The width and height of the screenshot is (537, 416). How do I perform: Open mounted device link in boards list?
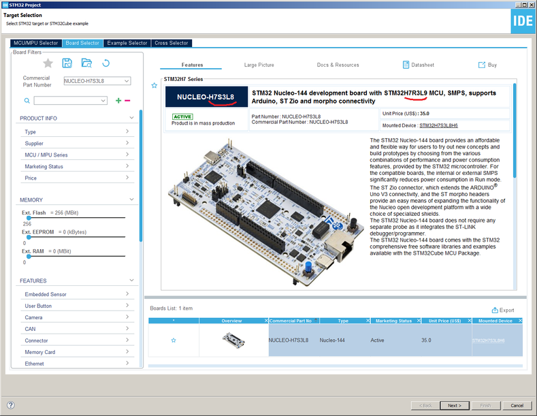(x=488, y=340)
